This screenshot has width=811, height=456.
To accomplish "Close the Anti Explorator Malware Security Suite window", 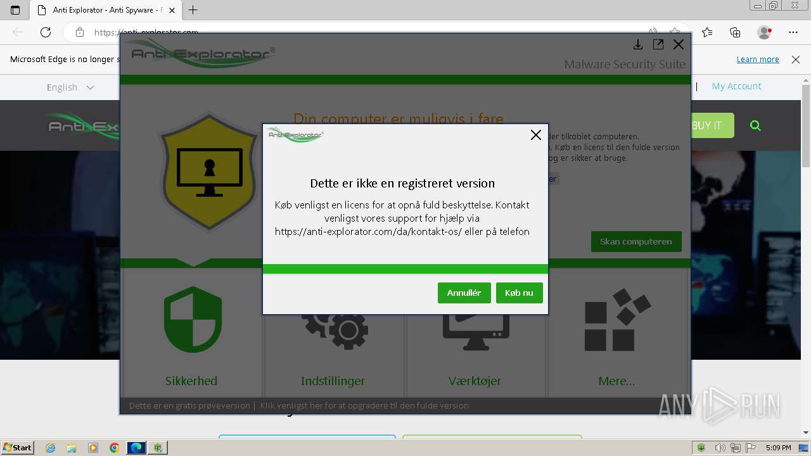I will [679, 44].
